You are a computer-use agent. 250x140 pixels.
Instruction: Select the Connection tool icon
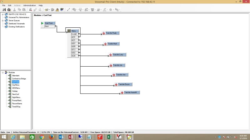pyautogui.click(x=68, y=10)
